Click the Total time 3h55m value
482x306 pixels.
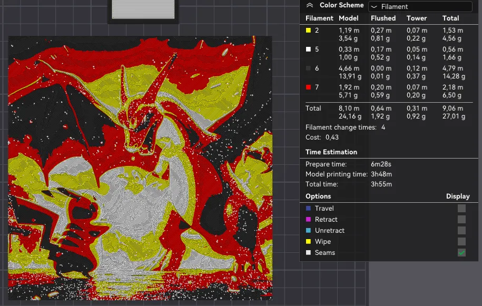click(x=381, y=184)
